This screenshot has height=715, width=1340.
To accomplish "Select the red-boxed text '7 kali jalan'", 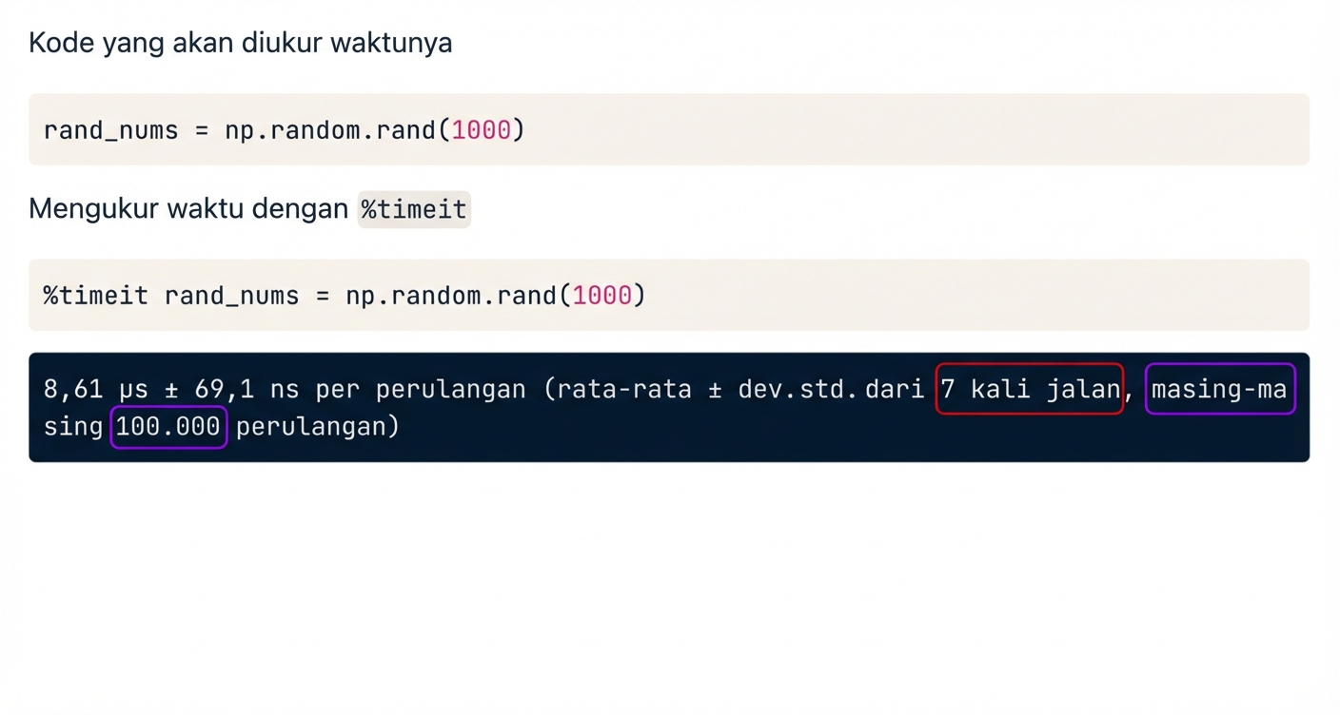I will pos(1029,389).
